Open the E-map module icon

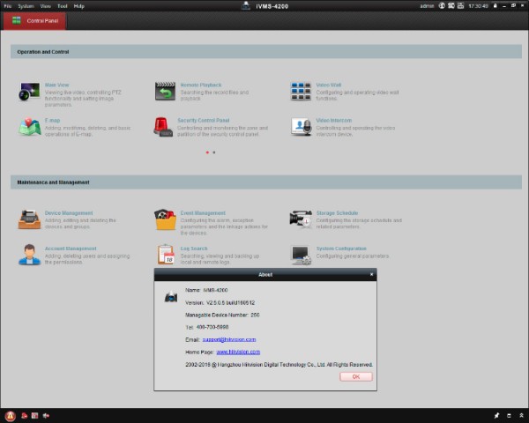[x=30, y=127]
